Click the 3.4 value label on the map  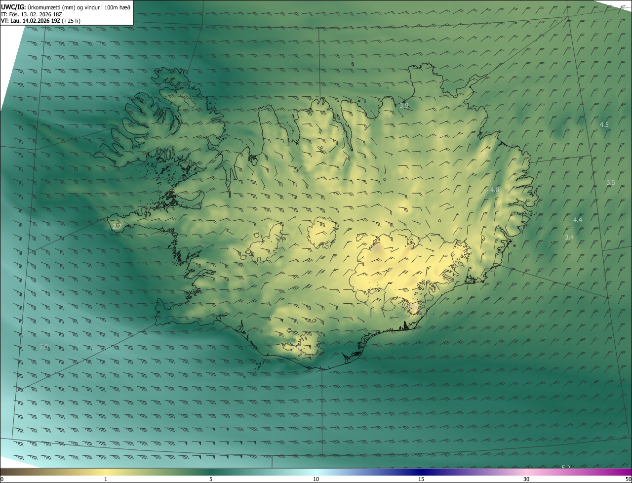tap(569, 238)
